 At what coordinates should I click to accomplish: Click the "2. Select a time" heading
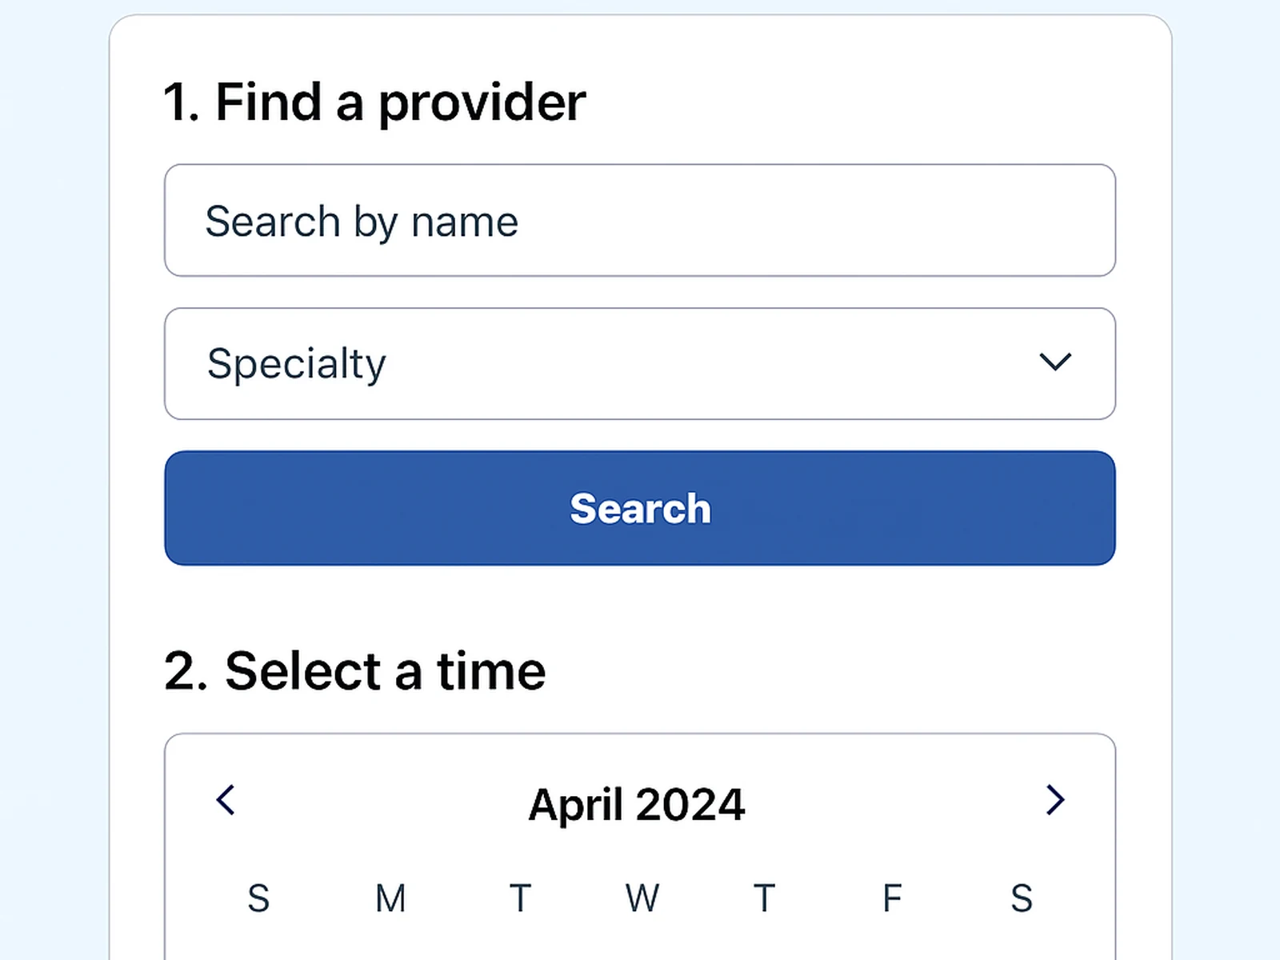[354, 670]
